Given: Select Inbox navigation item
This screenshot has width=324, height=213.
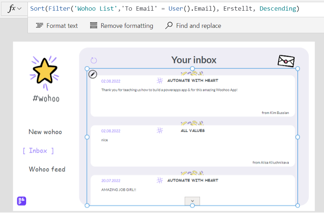Looking at the screenshot, I should click(38, 151).
